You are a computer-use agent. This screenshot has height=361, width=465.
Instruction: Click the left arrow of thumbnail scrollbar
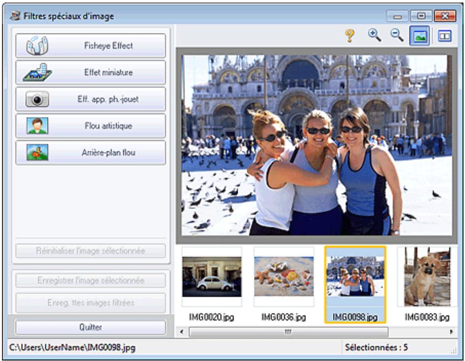[x=182, y=331]
